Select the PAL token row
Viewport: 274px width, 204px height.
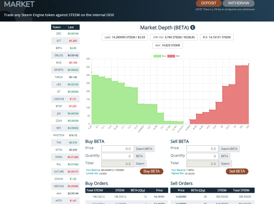[x=65, y=164]
